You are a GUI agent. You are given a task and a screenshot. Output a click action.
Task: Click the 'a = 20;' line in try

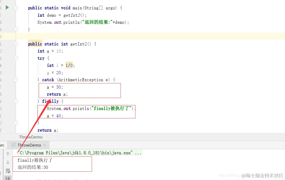pos(55,73)
